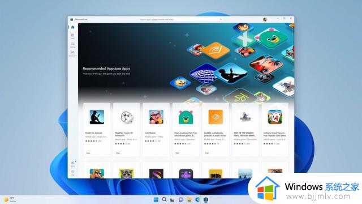Launch Microsoft Edge from the taskbar
The height and width of the screenshot is (204, 362).
pos(197,199)
